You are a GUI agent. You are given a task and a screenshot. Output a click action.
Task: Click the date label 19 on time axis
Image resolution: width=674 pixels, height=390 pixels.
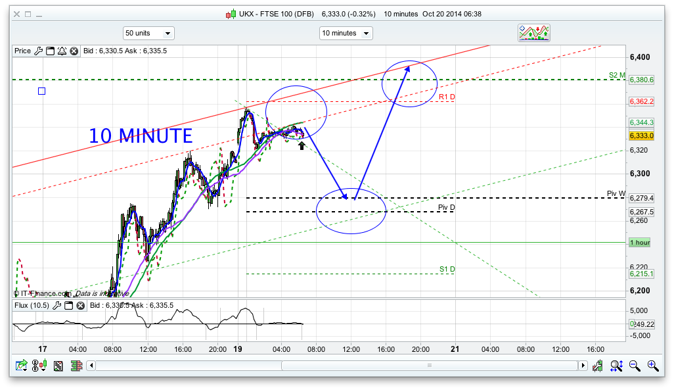coord(238,349)
